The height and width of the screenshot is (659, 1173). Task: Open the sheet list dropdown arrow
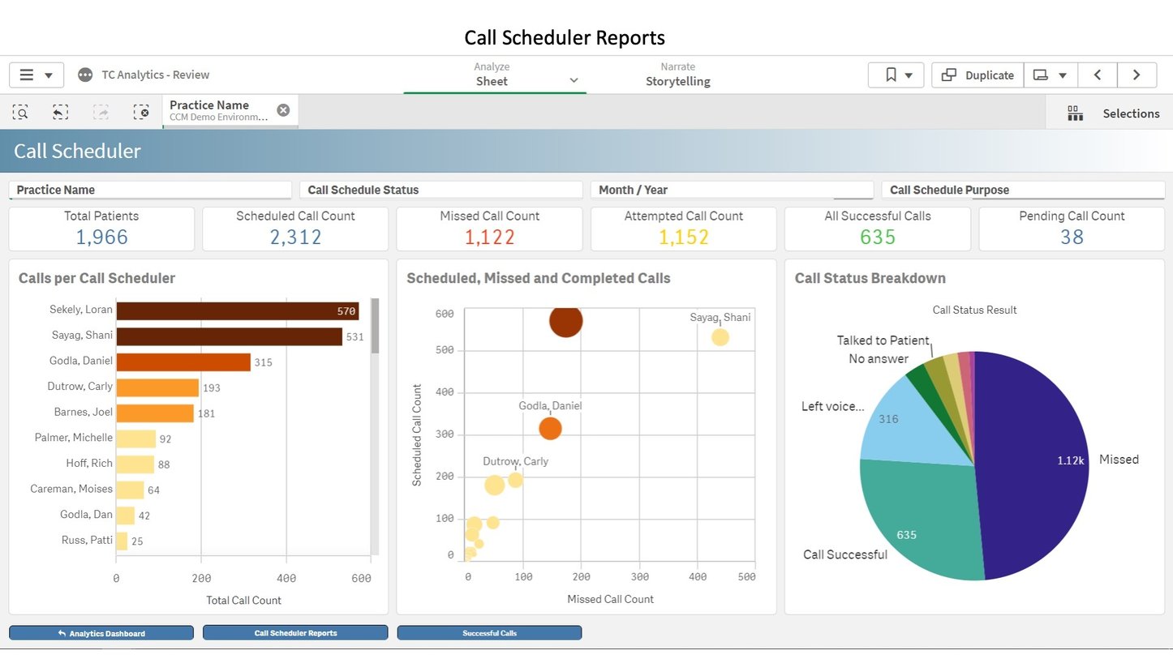coord(1063,75)
